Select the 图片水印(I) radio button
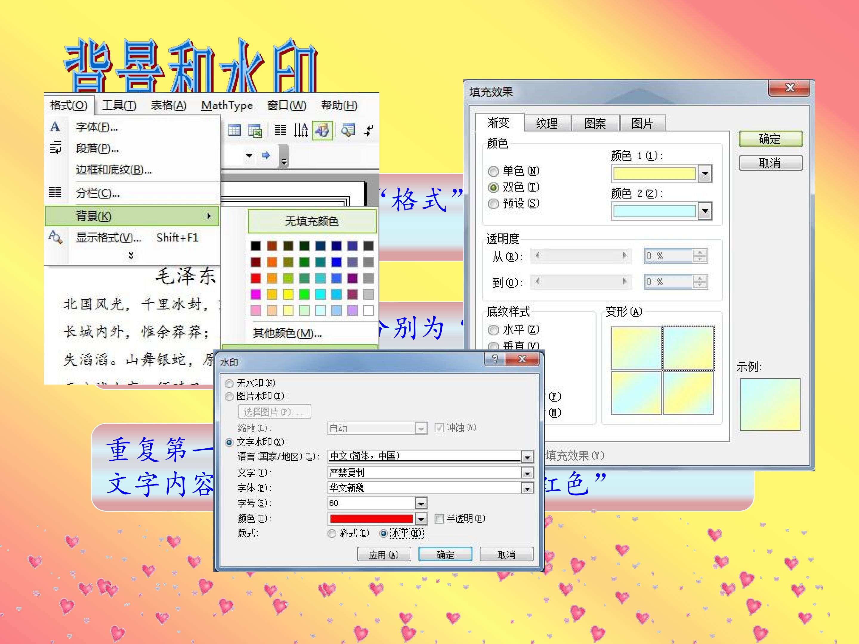This screenshot has height=644, width=859. click(x=229, y=396)
